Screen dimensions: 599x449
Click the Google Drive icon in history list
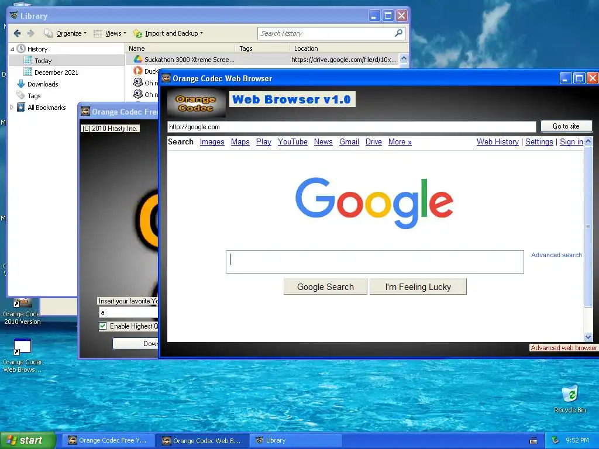tap(138, 60)
